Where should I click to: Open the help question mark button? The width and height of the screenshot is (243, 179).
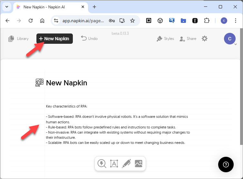tap(226, 165)
